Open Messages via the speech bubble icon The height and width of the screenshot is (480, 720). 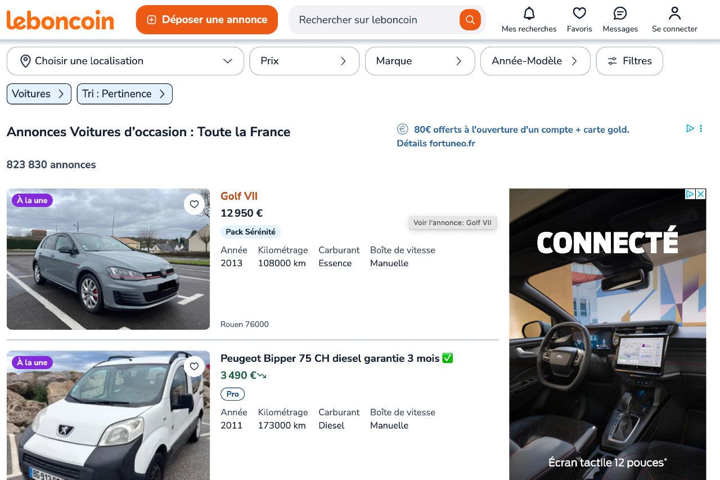(620, 14)
